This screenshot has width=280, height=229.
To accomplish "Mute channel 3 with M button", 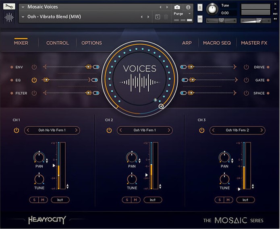I will tap(228, 200).
